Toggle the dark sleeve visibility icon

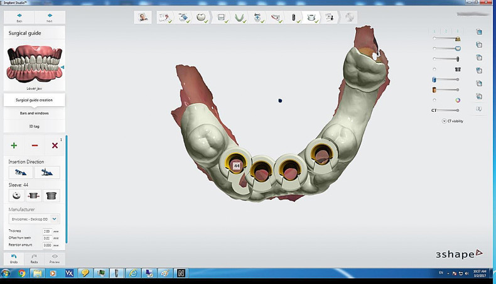coord(458,69)
